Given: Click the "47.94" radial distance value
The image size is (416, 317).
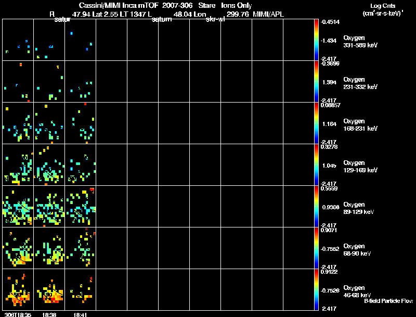Looking at the screenshot, I should click(81, 15).
